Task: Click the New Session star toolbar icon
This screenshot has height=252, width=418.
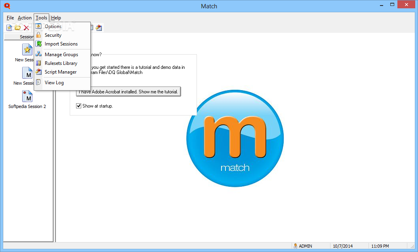Action: [x=9, y=28]
